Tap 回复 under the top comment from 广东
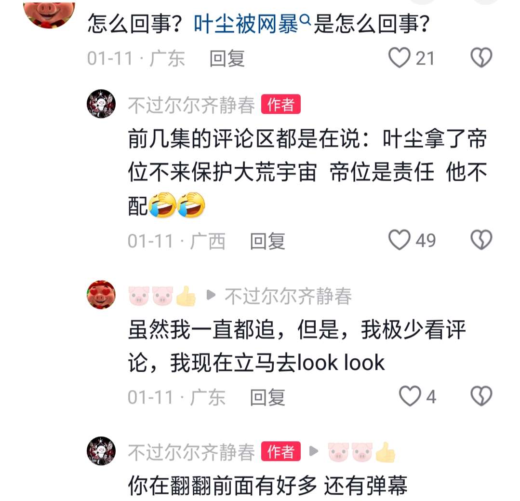 (x=227, y=59)
